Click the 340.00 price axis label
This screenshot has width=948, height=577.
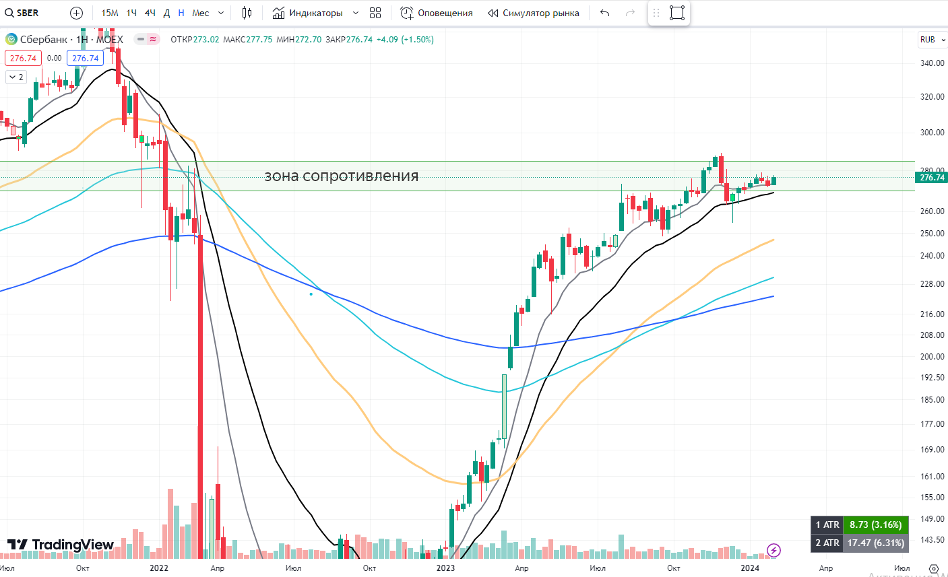tap(932, 63)
